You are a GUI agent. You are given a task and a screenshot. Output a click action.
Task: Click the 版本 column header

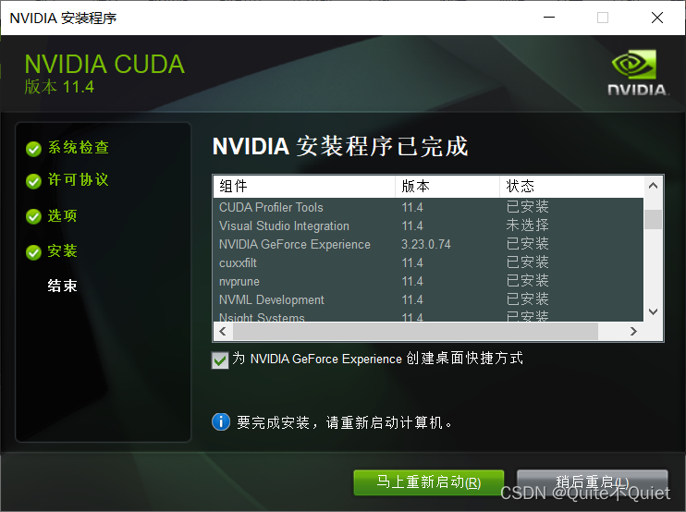pos(447,187)
